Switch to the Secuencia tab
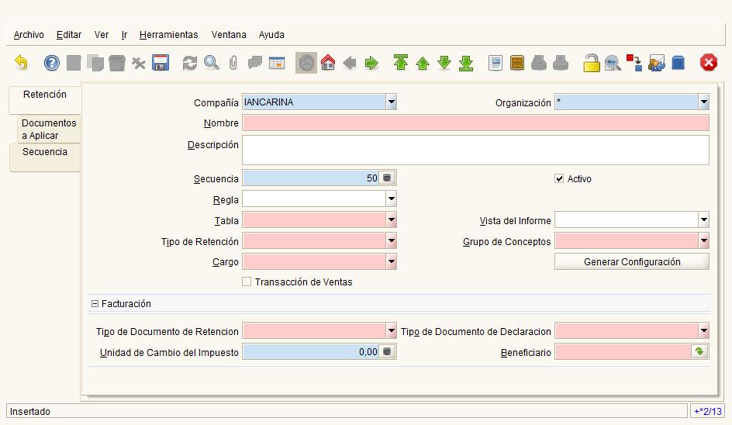 (x=45, y=157)
